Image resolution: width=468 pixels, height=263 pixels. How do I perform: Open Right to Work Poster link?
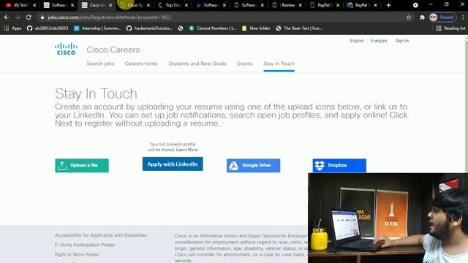point(77,254)
